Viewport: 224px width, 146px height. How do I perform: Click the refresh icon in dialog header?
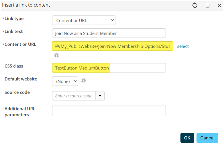coord(195,5)
